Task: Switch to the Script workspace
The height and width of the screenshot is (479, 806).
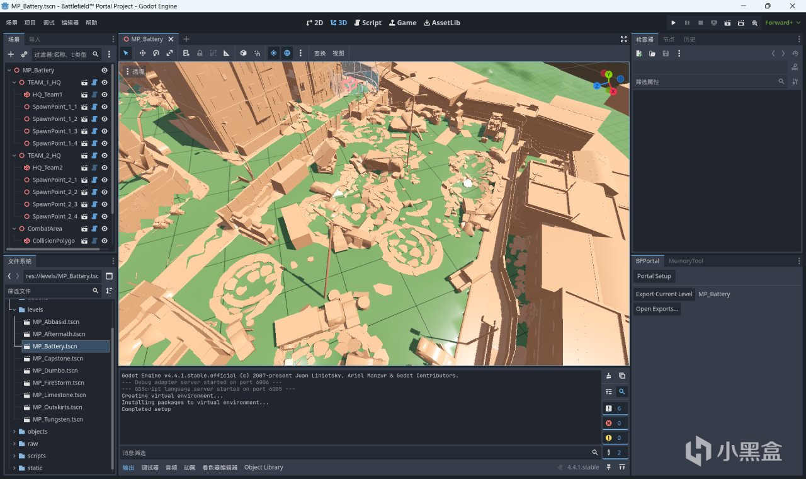Action: (368, 23)
